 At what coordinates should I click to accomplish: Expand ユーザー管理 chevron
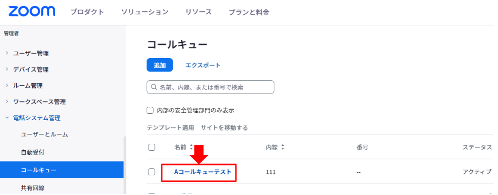click(7, 53)
